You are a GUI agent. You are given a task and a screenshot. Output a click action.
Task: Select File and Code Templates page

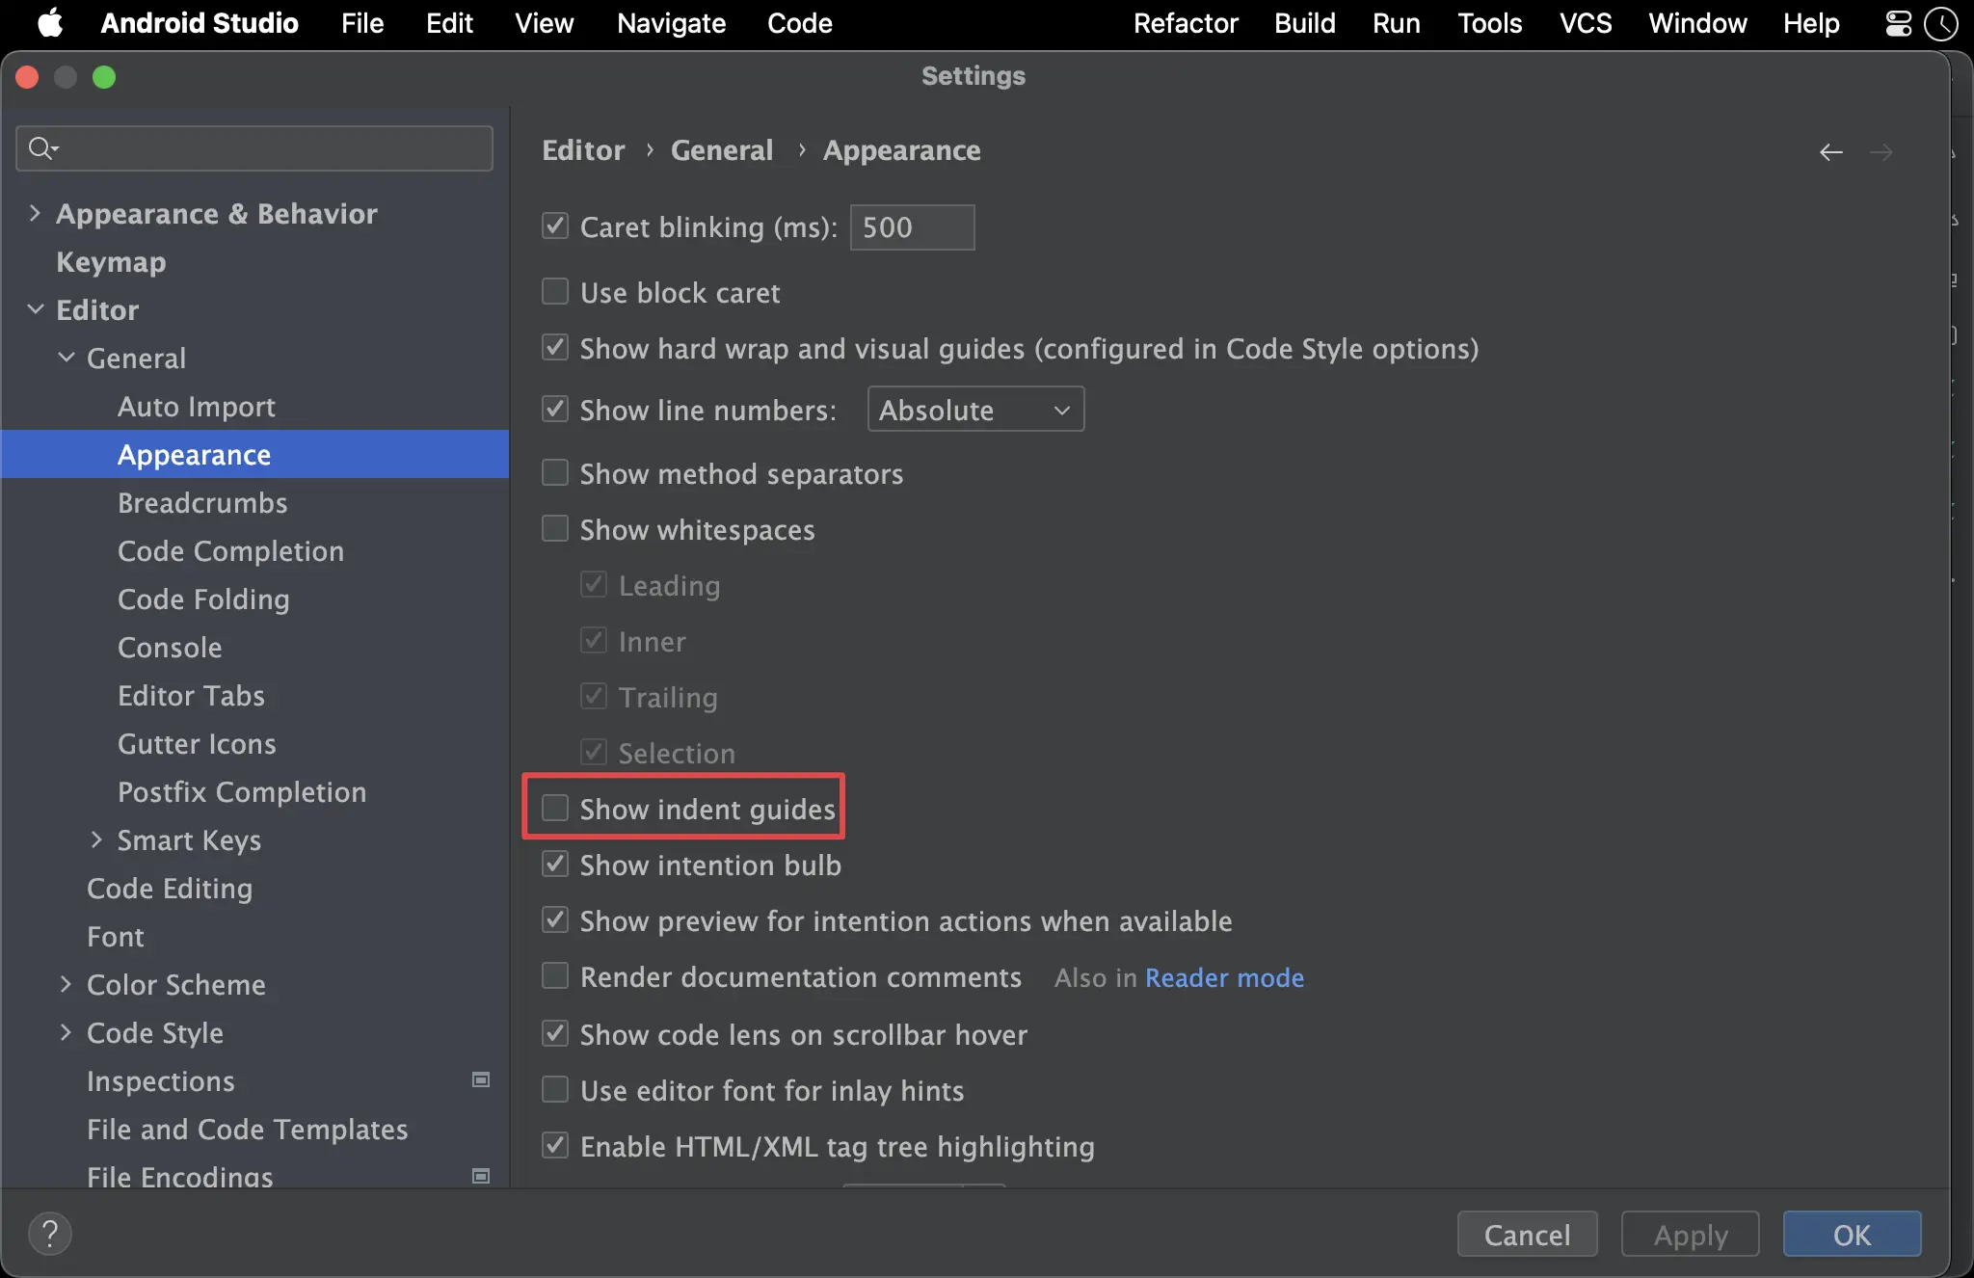click(248, 1129)
